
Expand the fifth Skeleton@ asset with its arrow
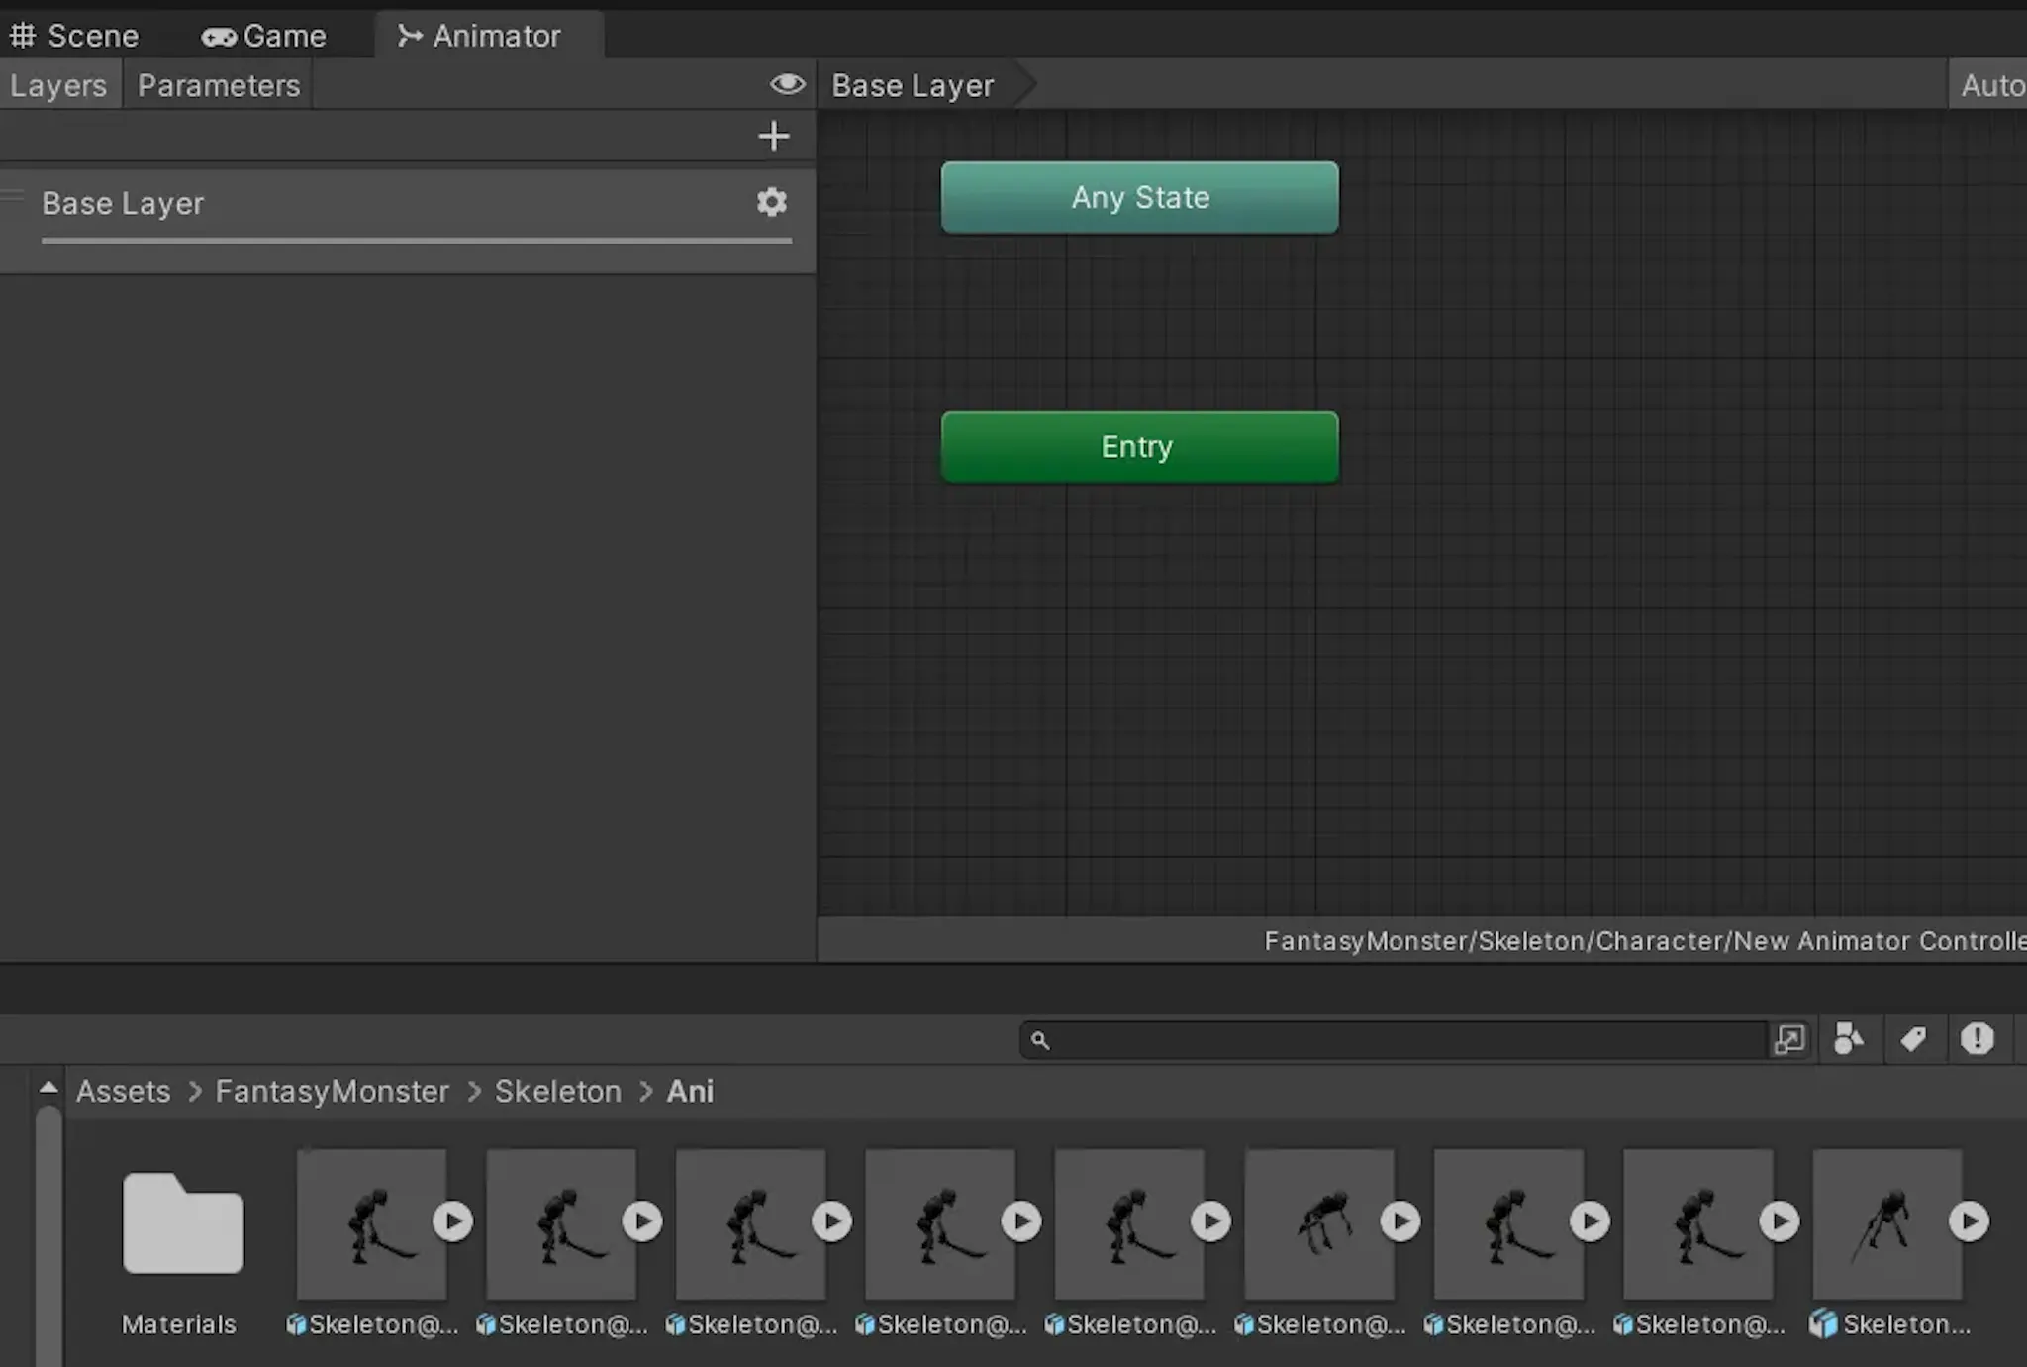click(x=1210, y=1221)
